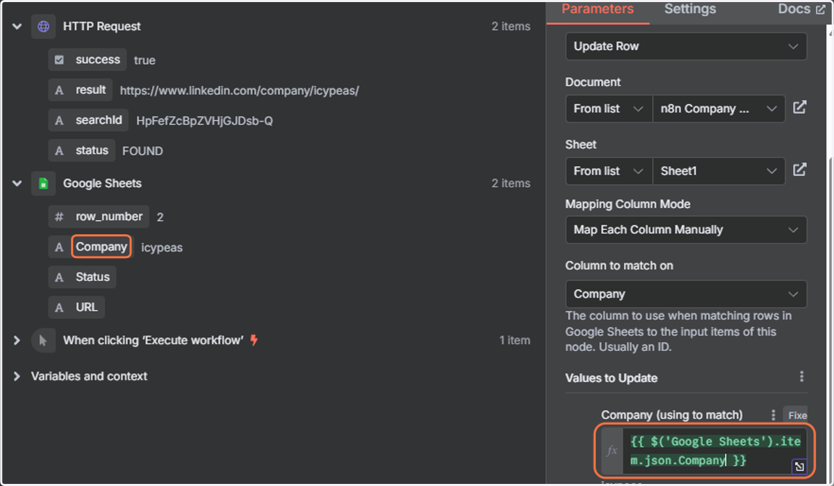Click the manual trigger cursor icon

43,341
